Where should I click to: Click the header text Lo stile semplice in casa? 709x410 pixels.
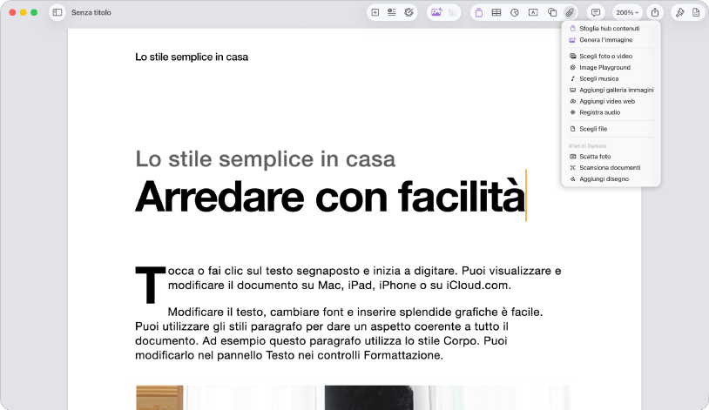192,57
